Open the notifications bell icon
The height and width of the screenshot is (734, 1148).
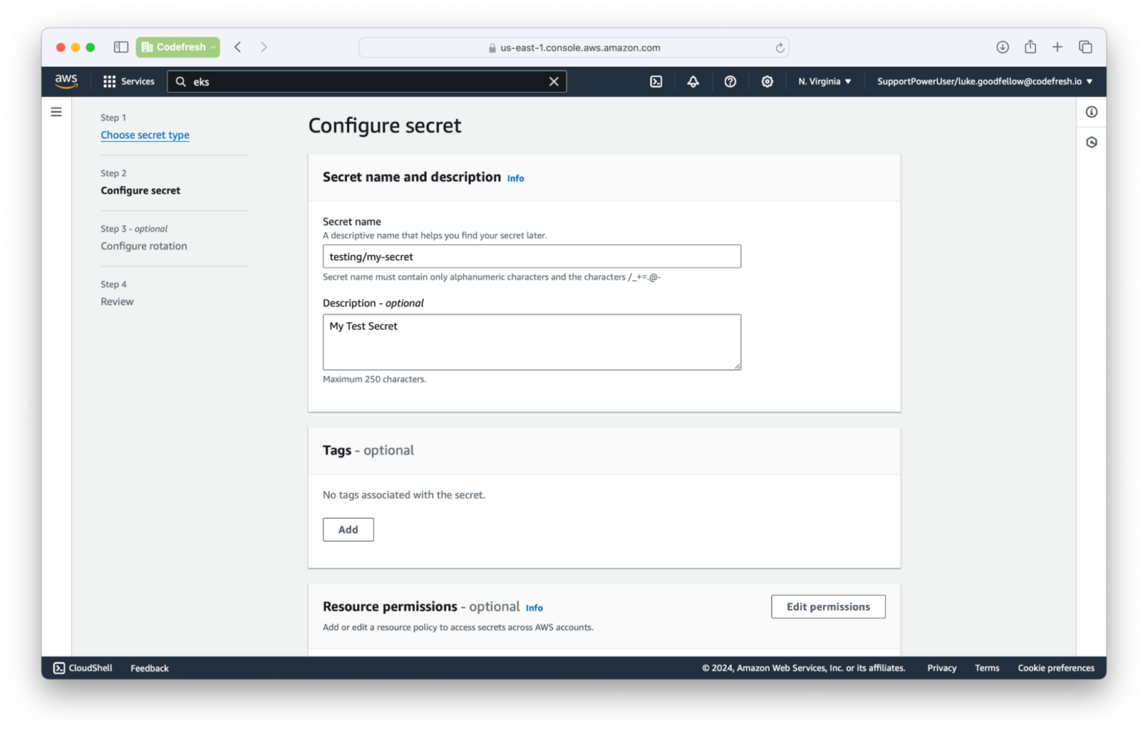693,81
